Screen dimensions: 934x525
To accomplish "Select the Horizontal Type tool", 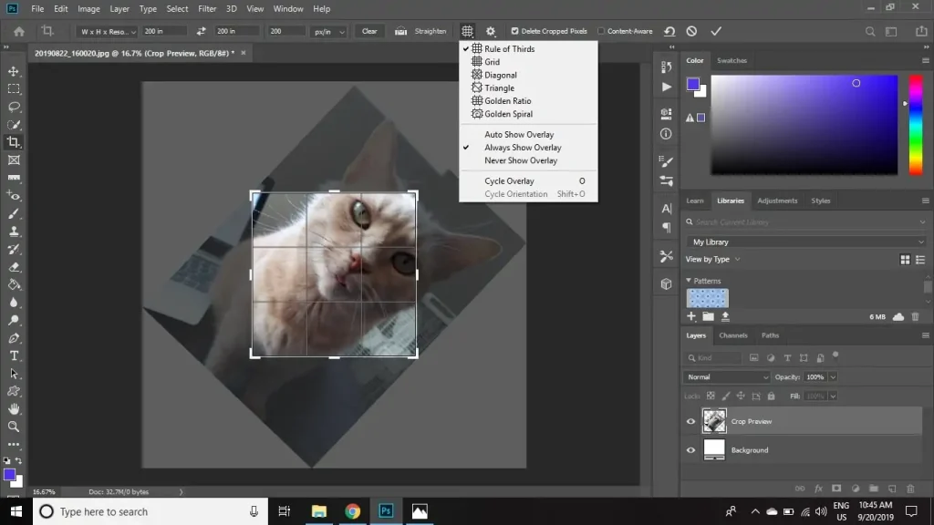I will pos(14,355).
